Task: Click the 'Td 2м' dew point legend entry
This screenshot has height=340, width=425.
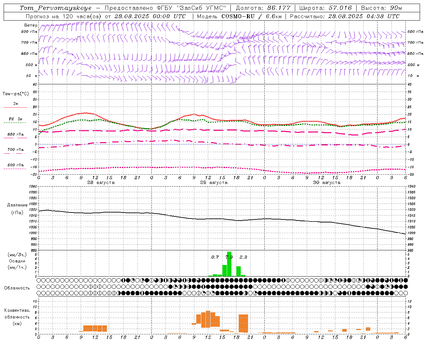Action: pos(15,119)
